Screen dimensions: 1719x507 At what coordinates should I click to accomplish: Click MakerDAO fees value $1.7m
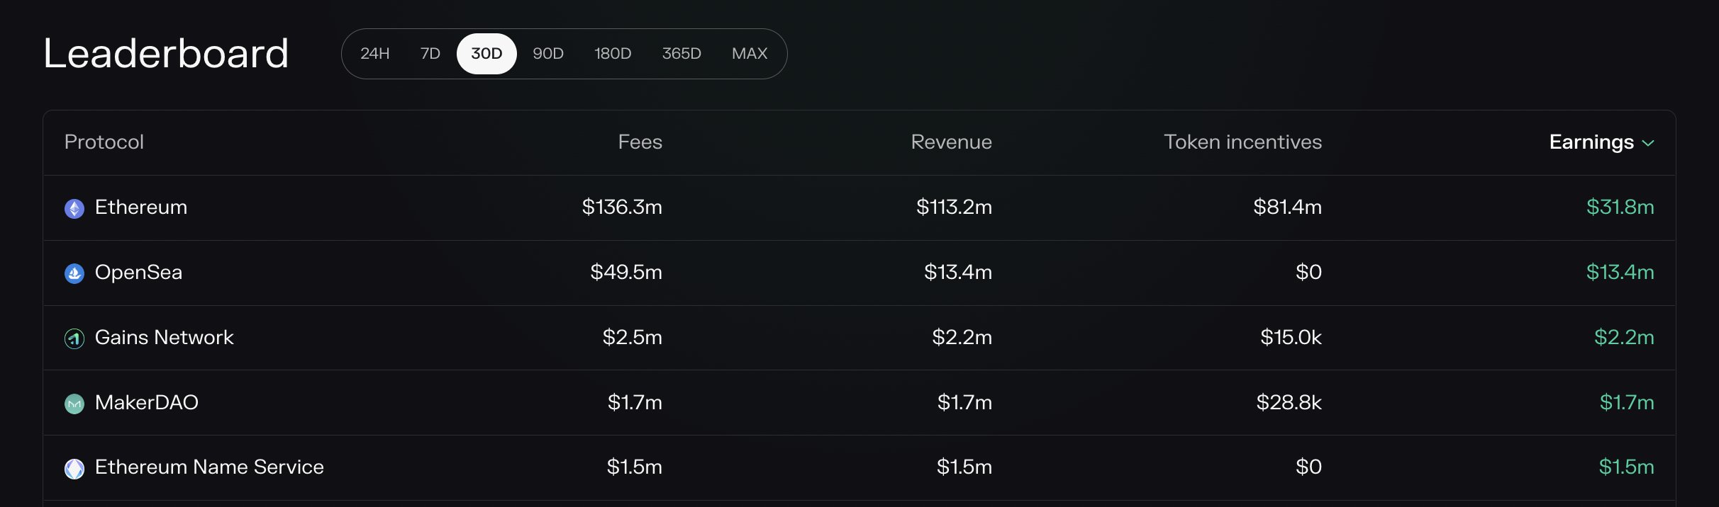pyautogui.click(x=635, y=403)
